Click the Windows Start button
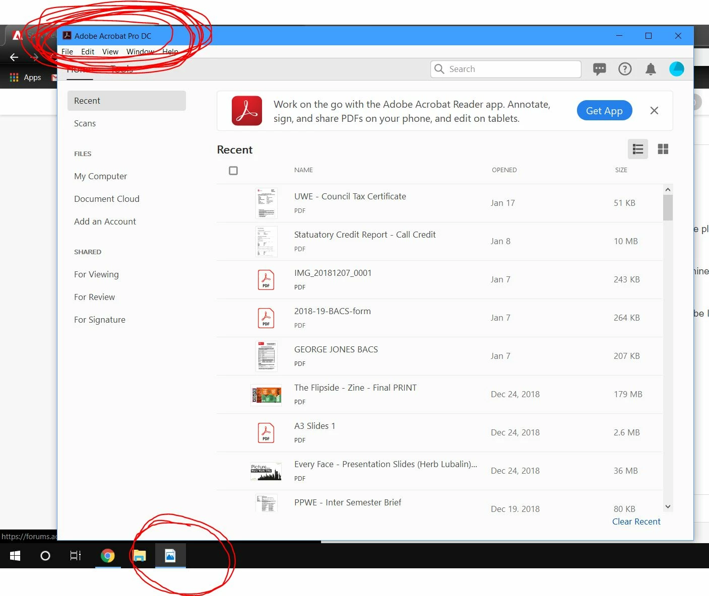Image resolution: width=709 pixels, height=596 pixels. [15, 556]
